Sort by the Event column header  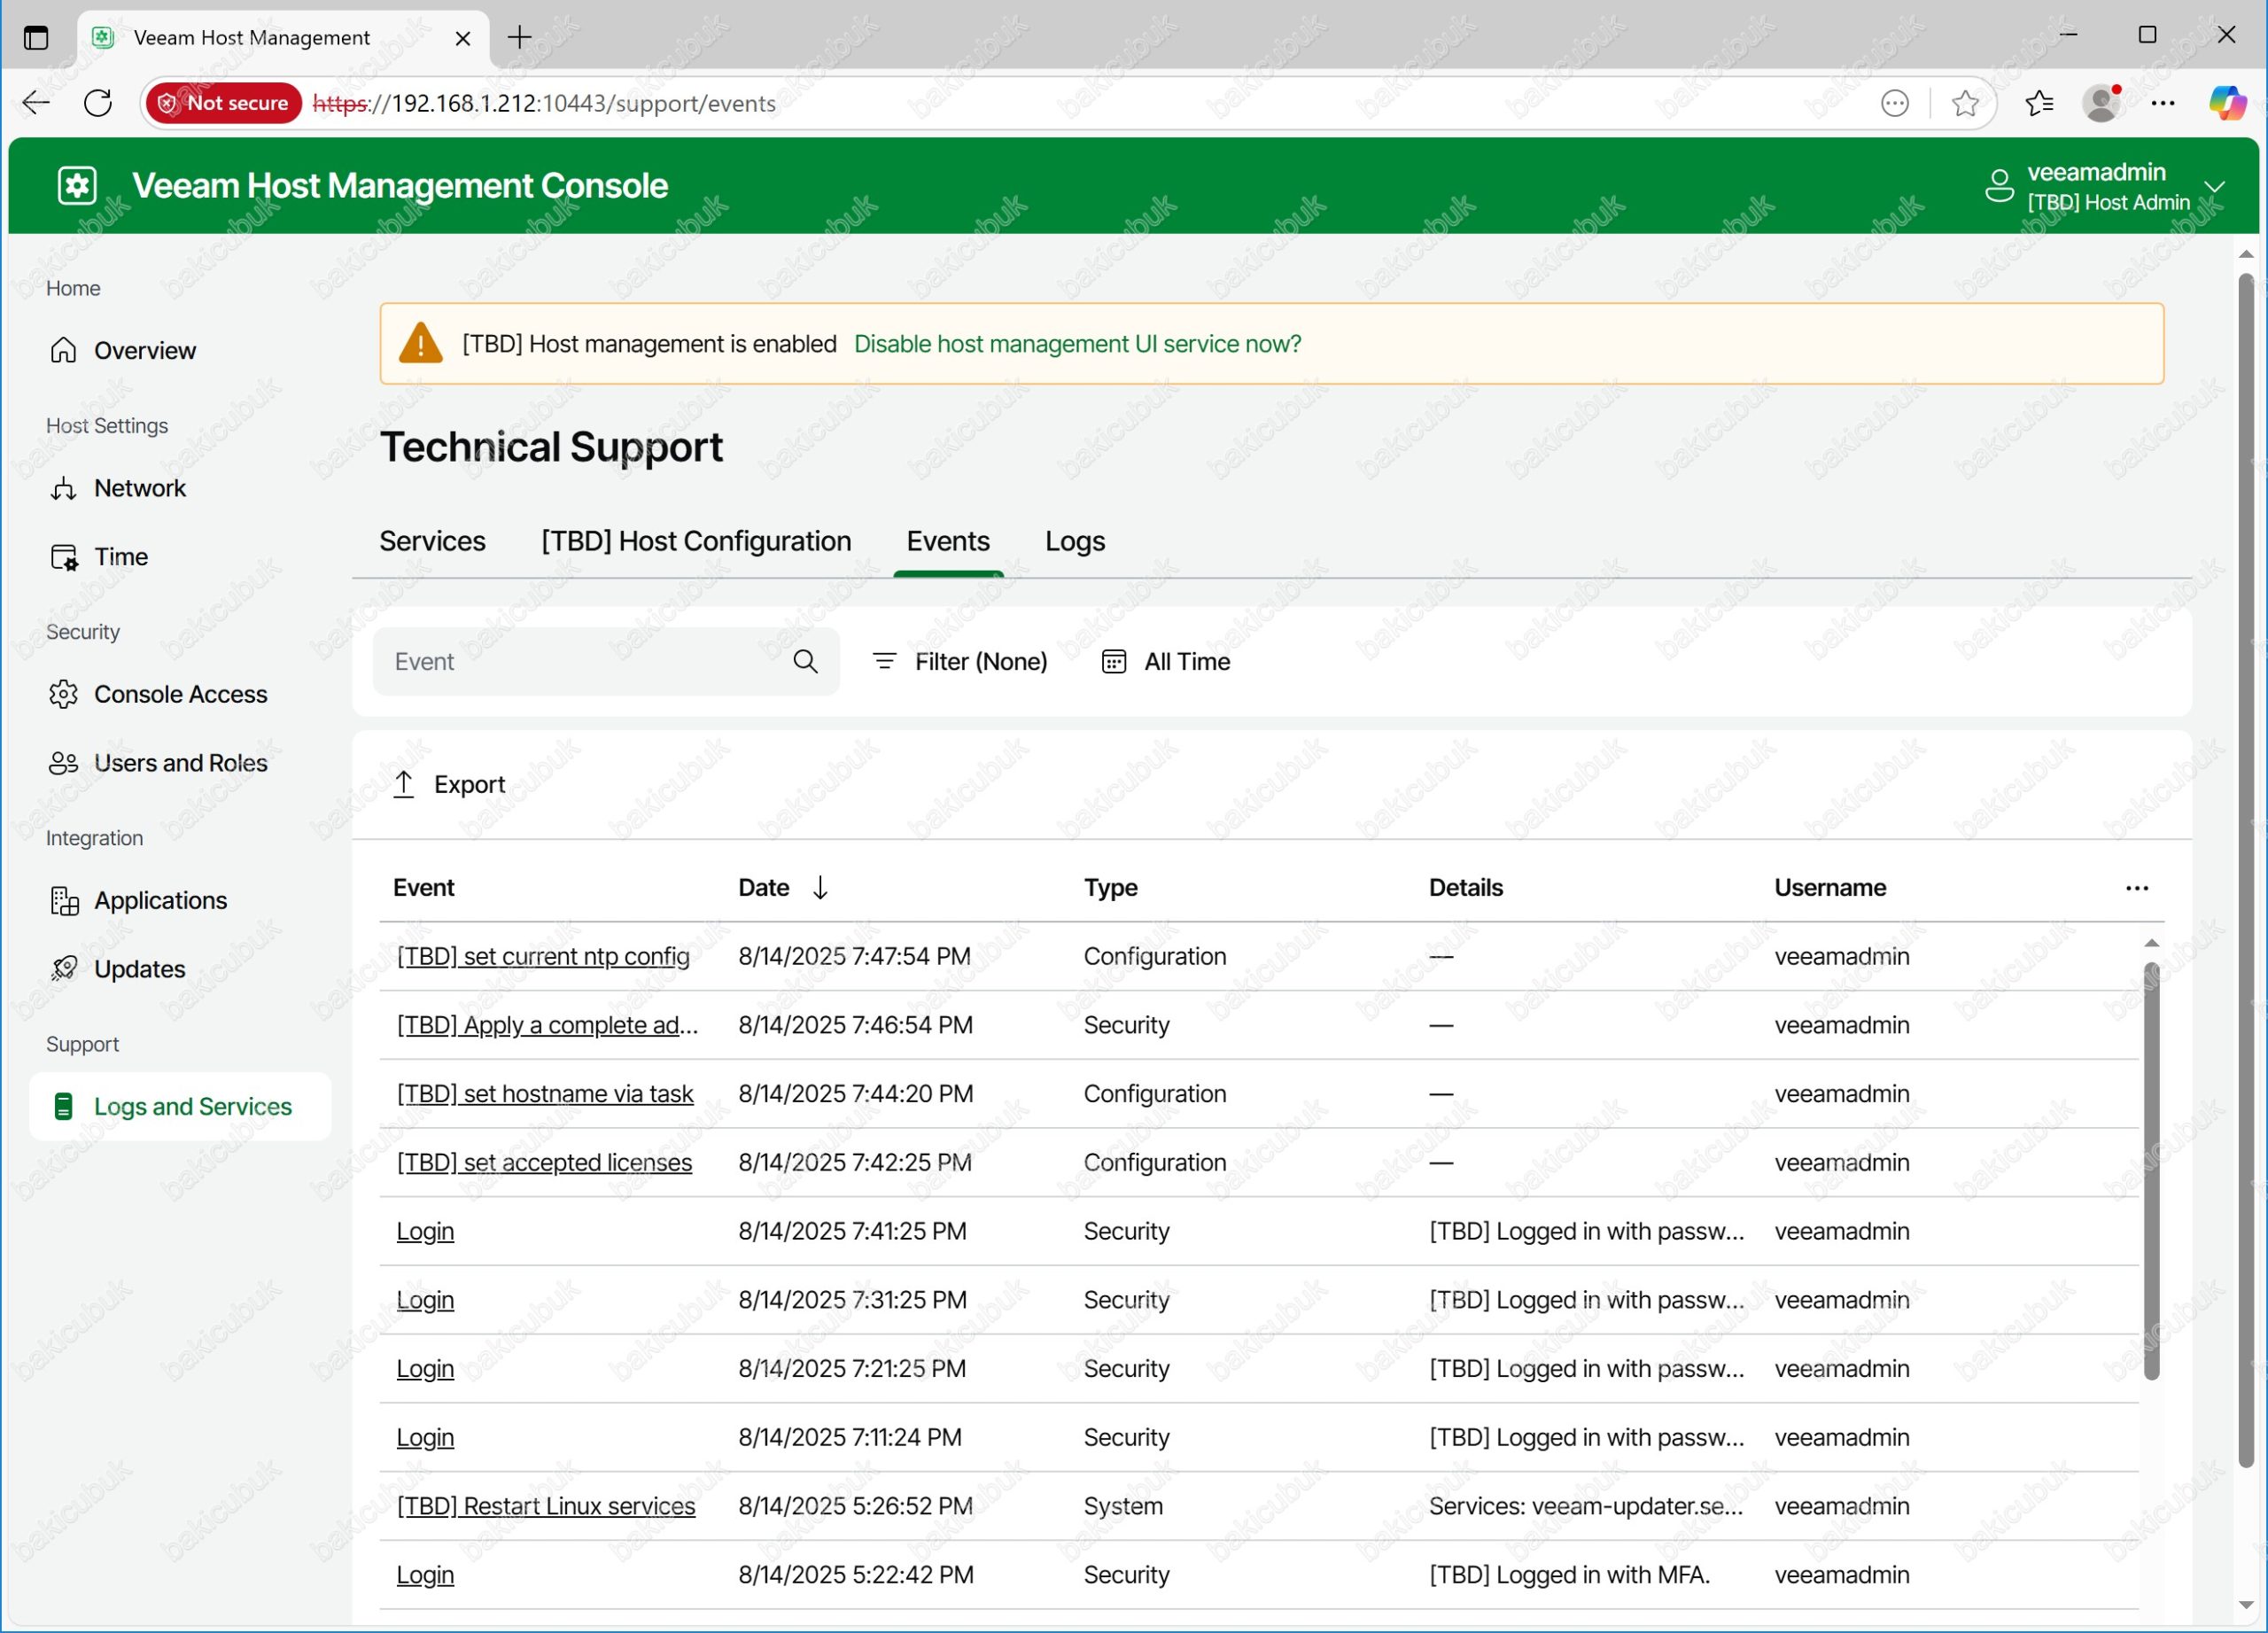tap(423, 888)
